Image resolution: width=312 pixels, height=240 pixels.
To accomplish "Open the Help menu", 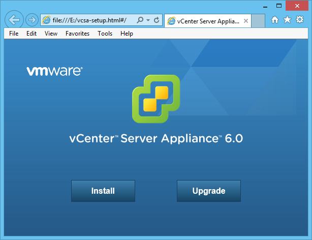I will tap(127, 34).
